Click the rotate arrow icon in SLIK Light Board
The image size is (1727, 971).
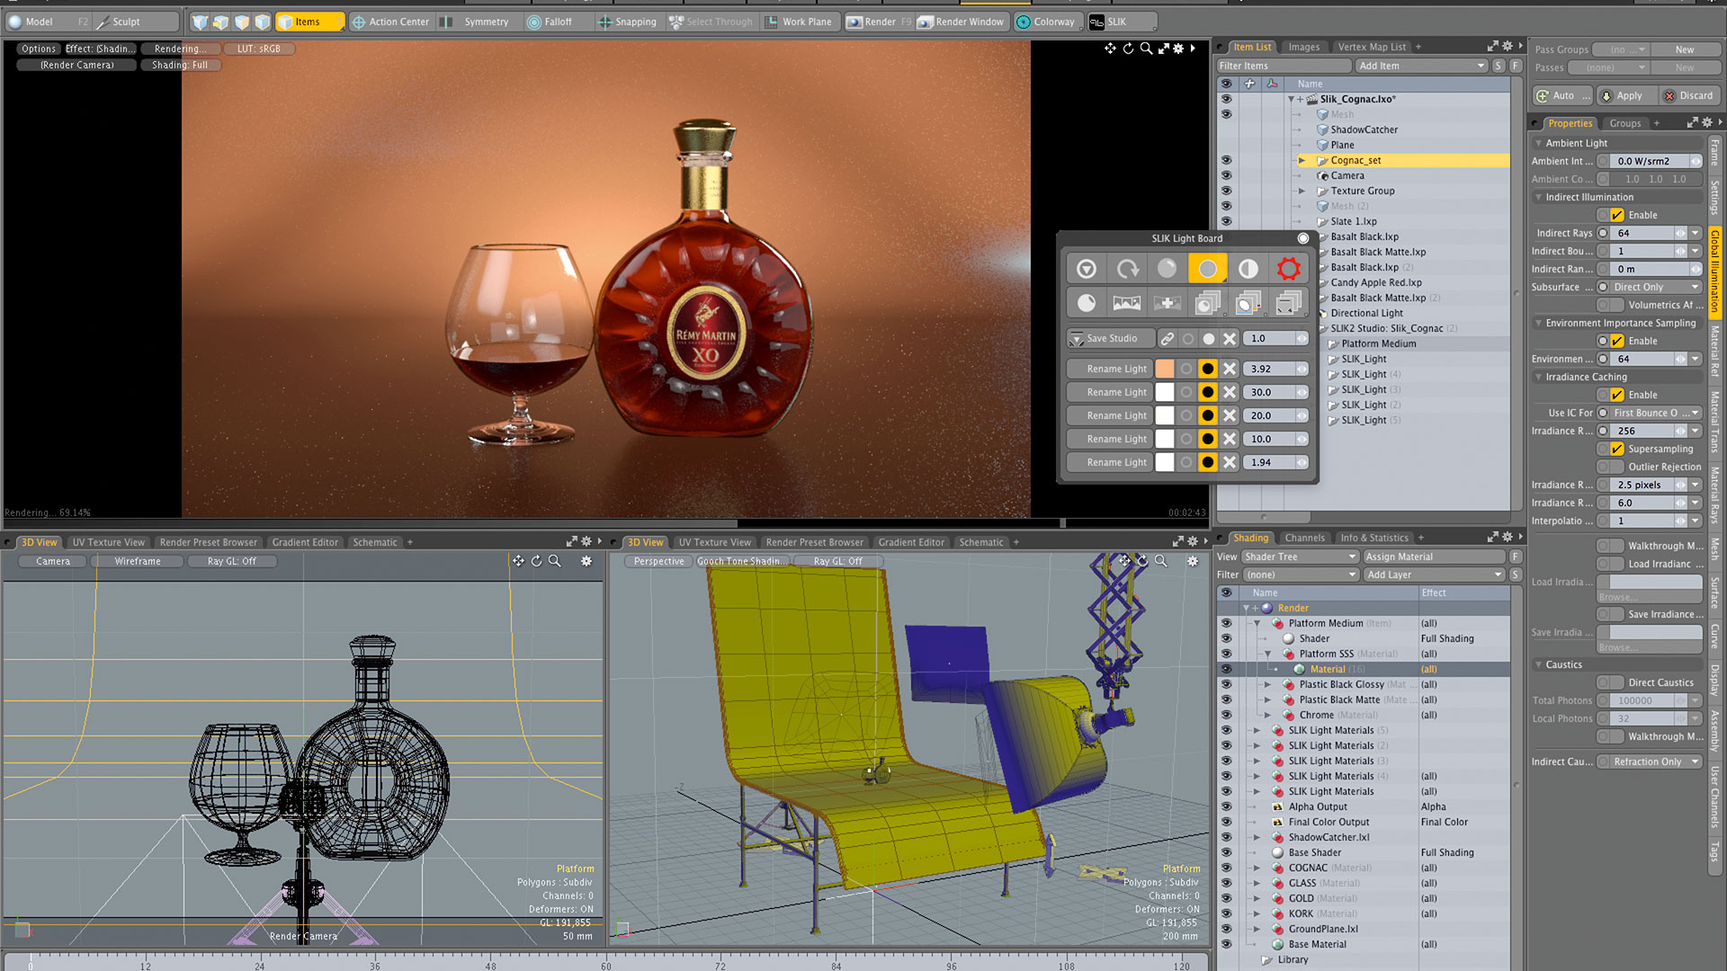(1127, 268)
